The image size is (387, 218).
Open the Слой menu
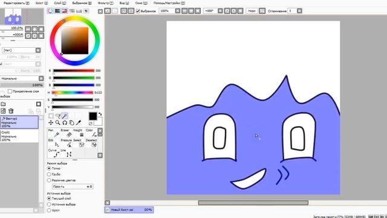tap(60, 3)
